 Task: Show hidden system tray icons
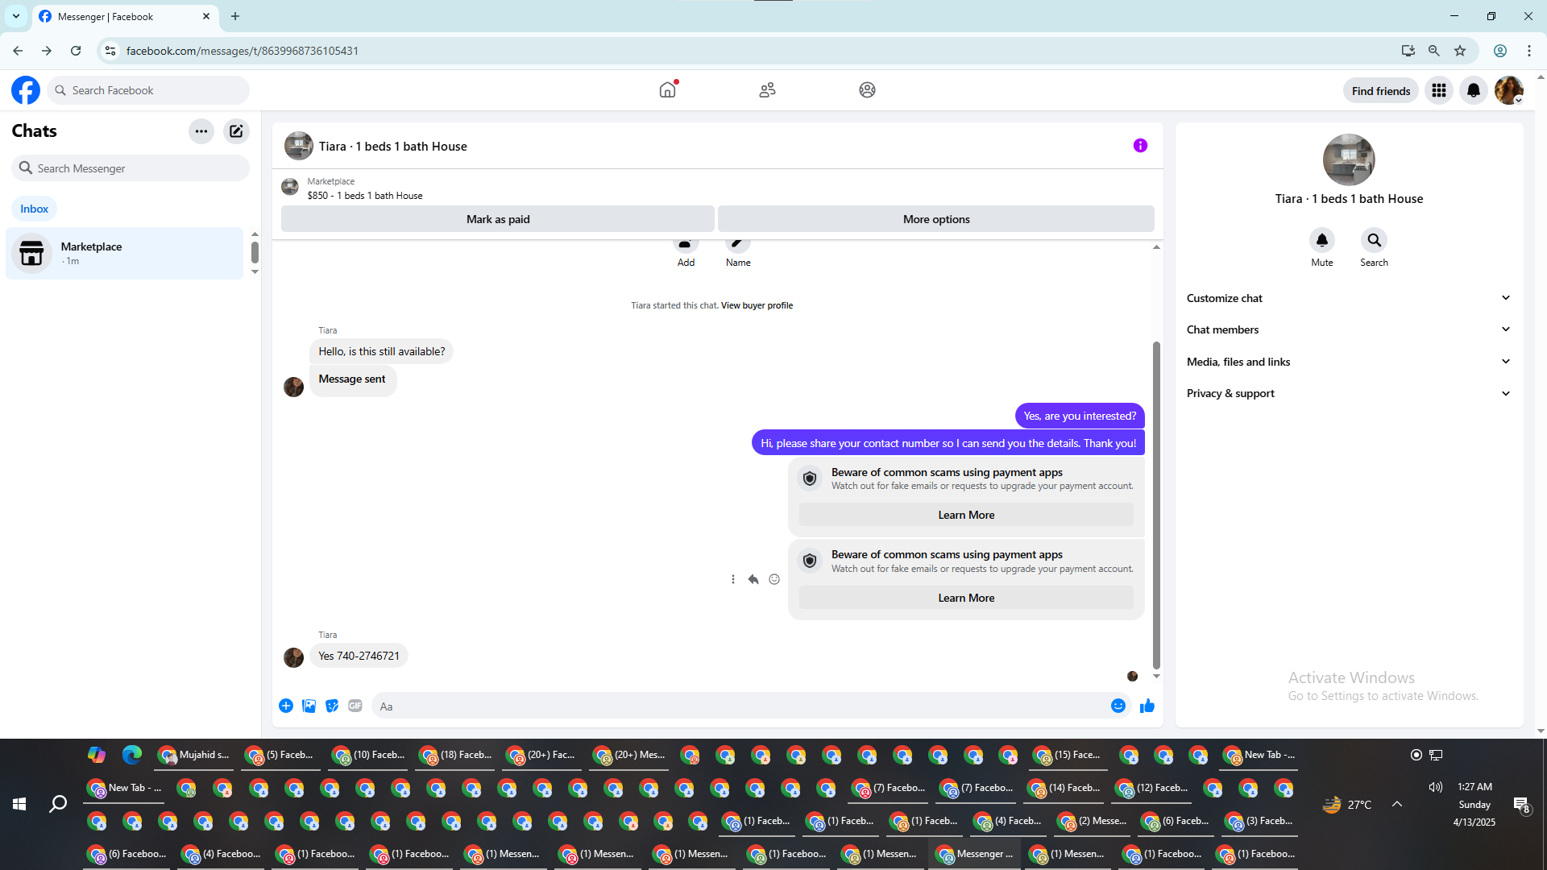click(1397, 804)
